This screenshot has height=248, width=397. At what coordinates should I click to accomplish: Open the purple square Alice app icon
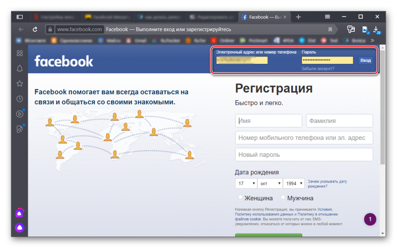click(20, 213)
